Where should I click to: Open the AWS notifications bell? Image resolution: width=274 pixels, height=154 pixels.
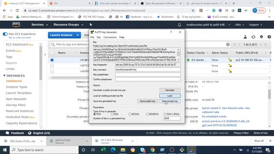pyautogui.click(x=179, y=25)
